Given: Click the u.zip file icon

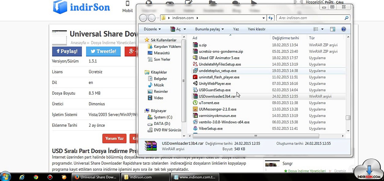Looking at the screenshot, I should coord(195,45).
